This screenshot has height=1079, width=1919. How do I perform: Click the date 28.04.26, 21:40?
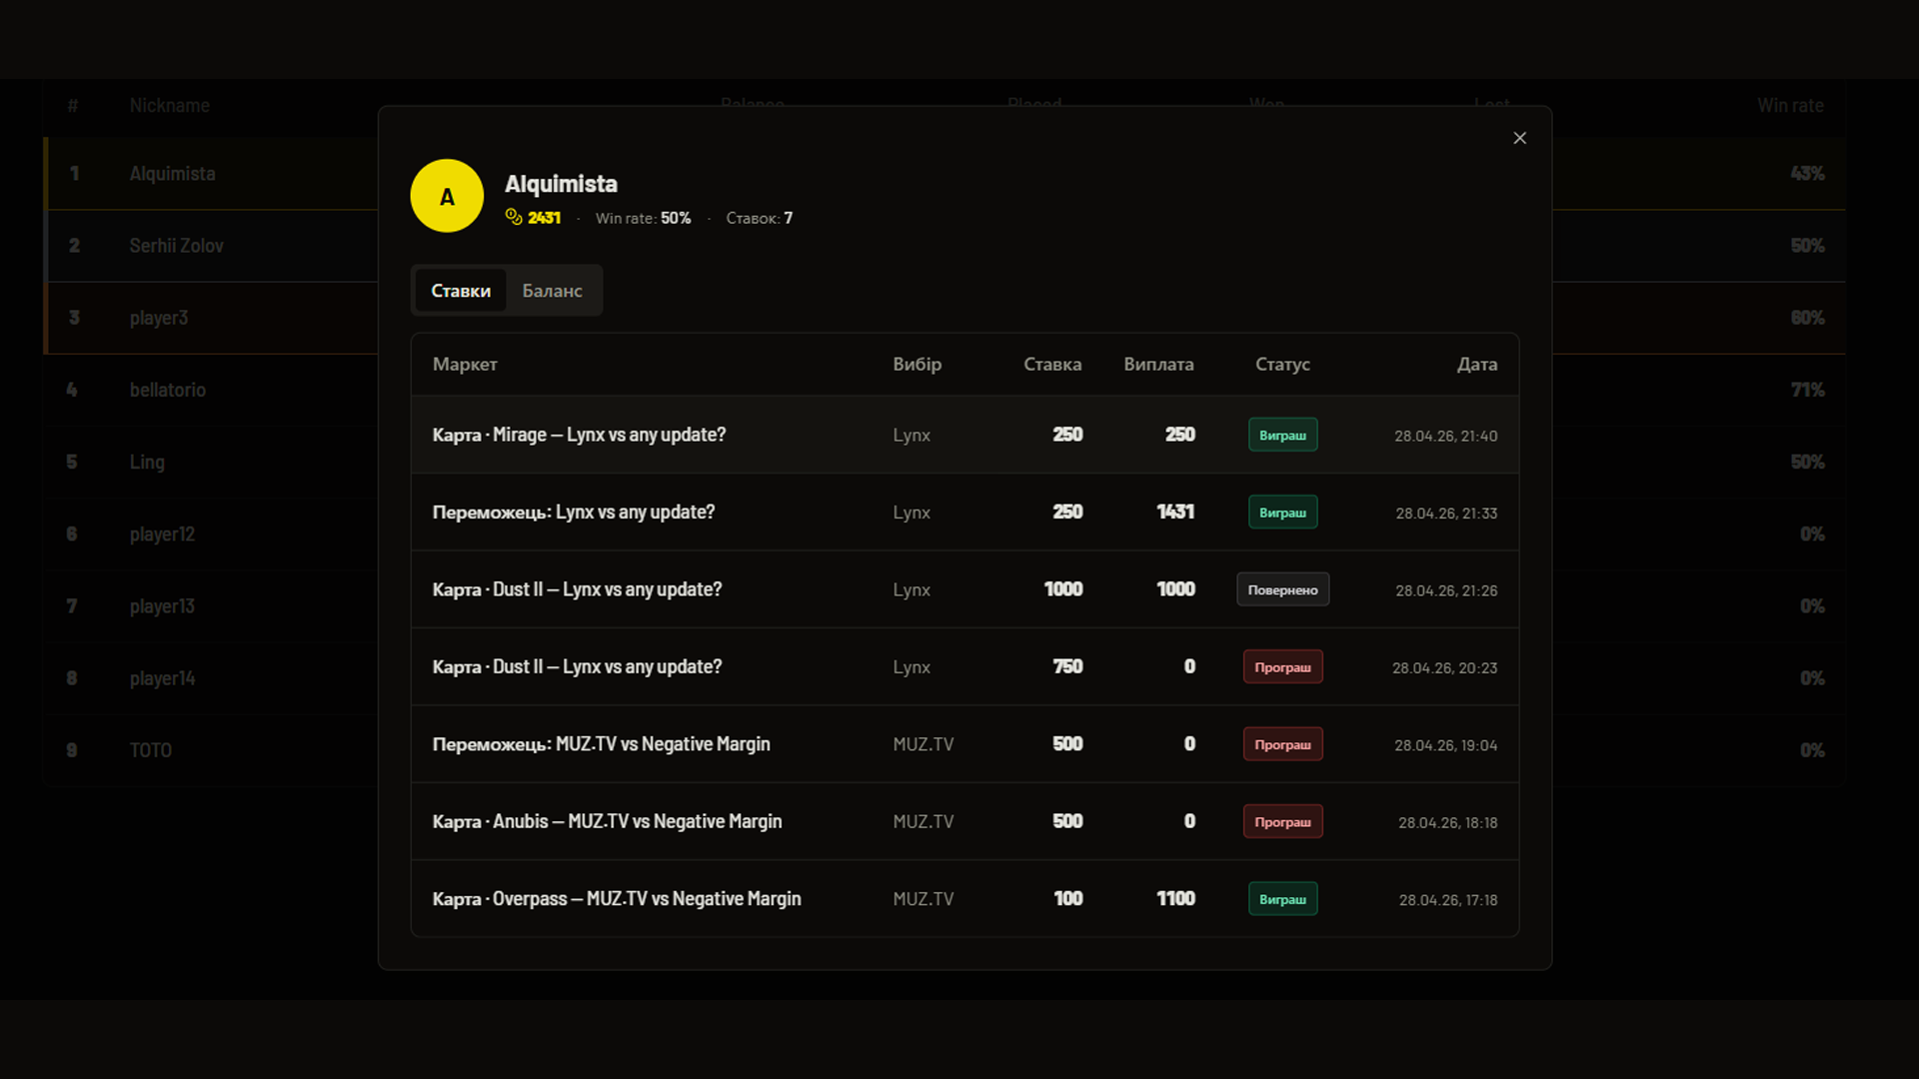pos(1445,436)
